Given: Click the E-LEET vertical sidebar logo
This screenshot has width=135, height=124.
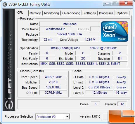Looking at the screenshot, I should 9,60.
